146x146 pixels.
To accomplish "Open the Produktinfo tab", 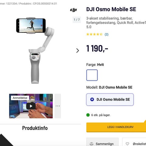I will 35,128.
